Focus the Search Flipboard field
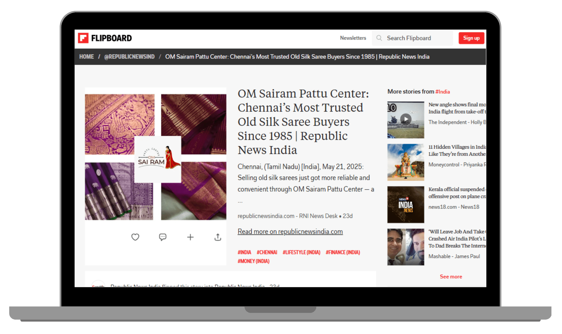 tap(412, 38)
